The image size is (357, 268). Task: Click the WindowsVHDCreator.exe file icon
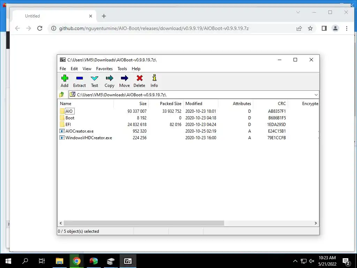[62, 137]
